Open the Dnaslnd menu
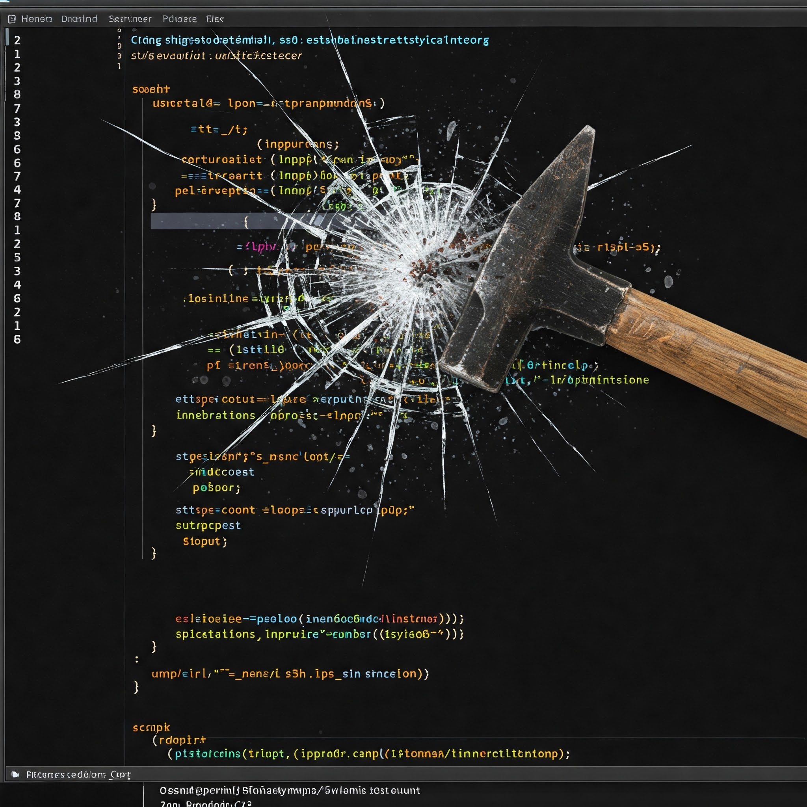The width and height of the screenshot is (807, 807). [79, 19]
